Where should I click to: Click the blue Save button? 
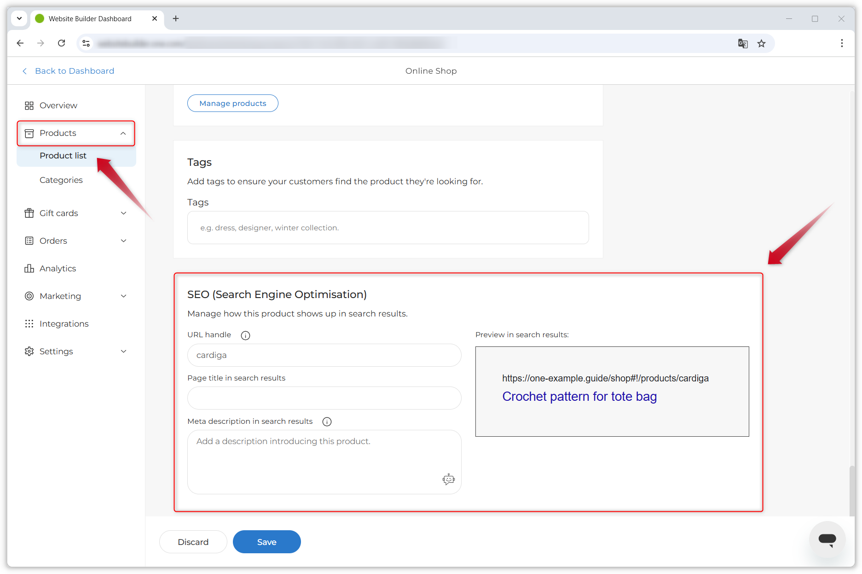[x=266, y=542]
